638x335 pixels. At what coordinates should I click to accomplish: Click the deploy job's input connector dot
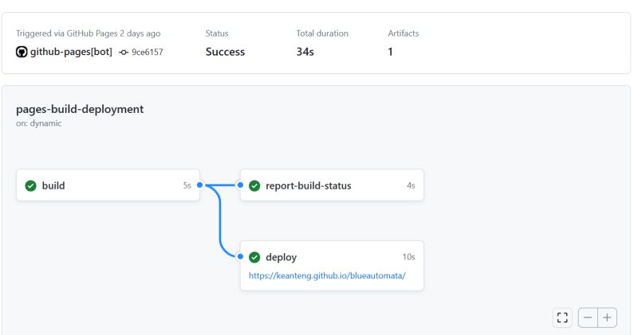tap(241, 256)
